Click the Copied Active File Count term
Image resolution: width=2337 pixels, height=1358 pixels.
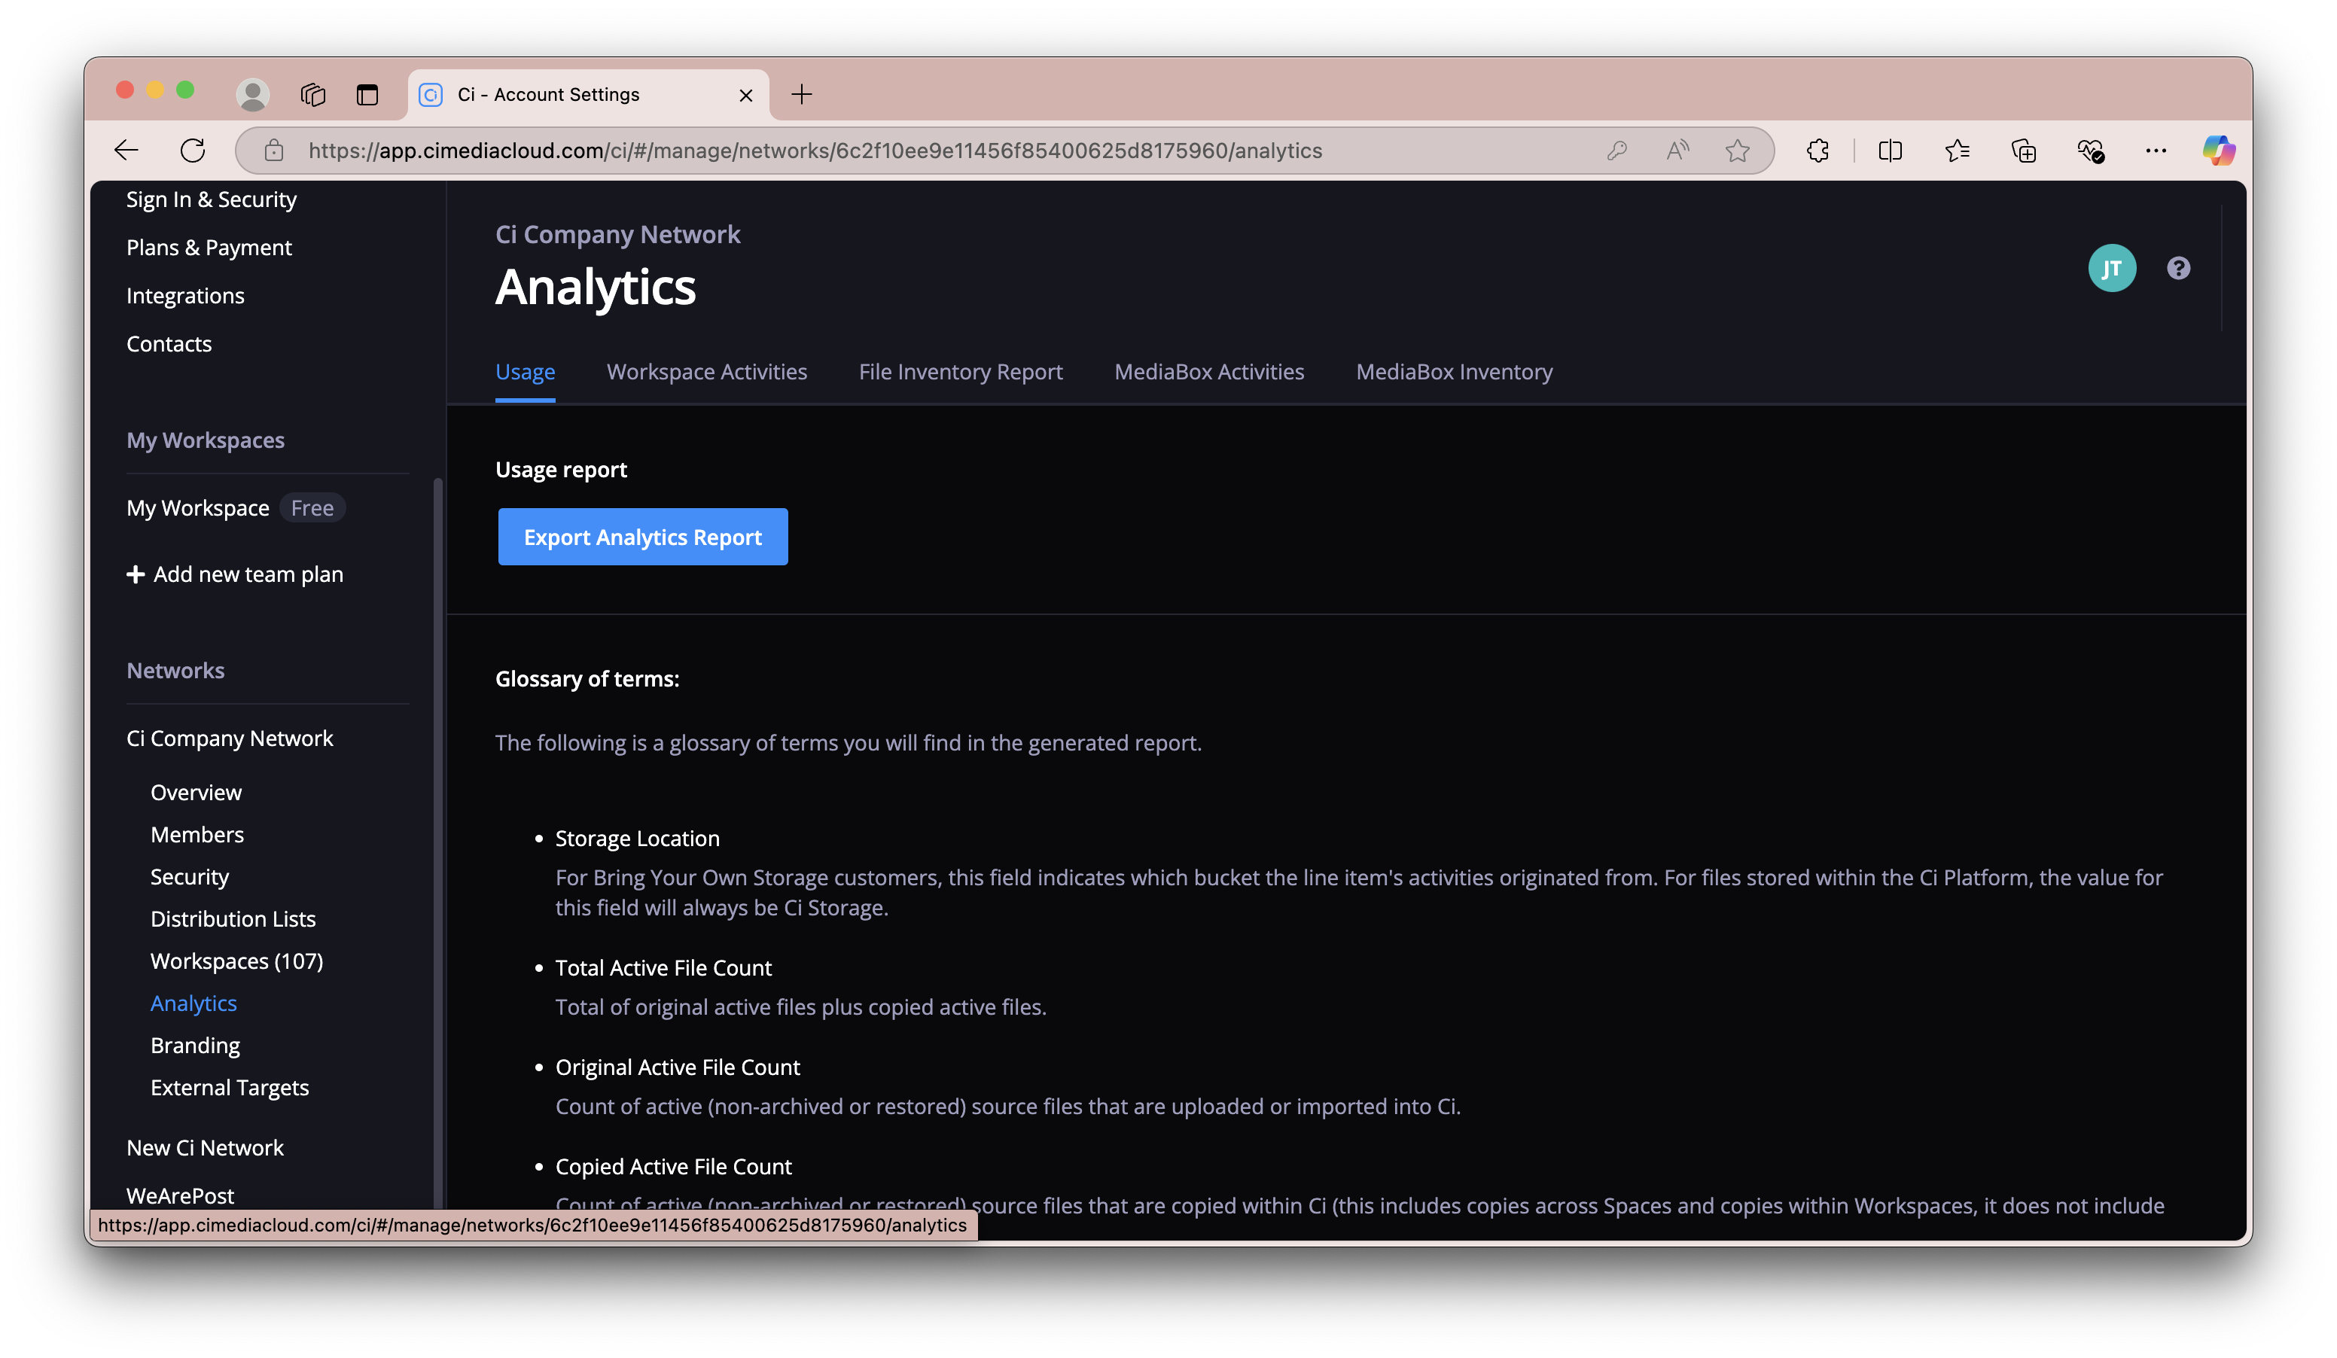pyautogui.click(x=673, y=1166)
